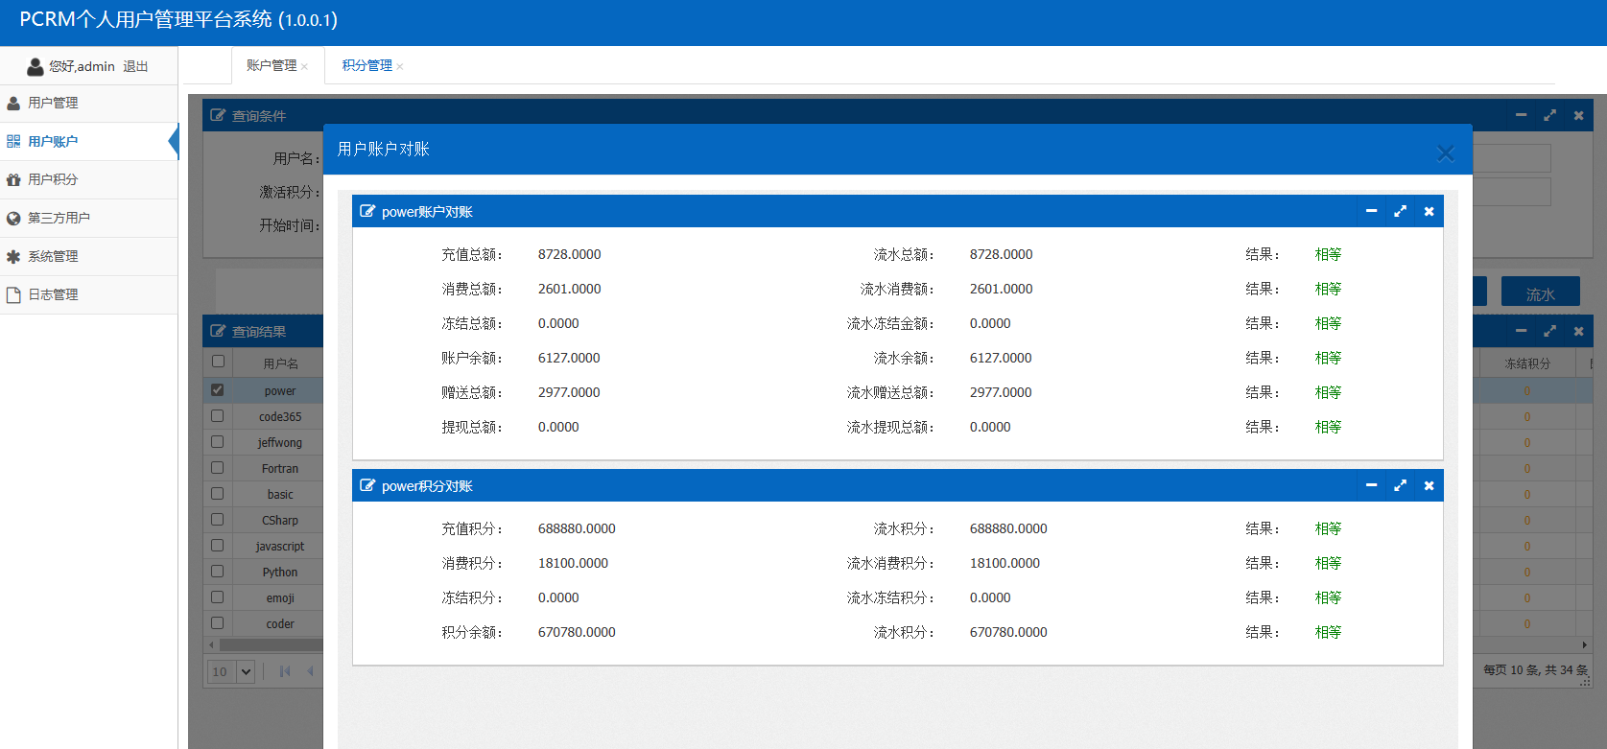The image size is (1607, 749).
Task: Switch to the 积分管理 tab
Action: pyautogui.click(x=366, y=65)
